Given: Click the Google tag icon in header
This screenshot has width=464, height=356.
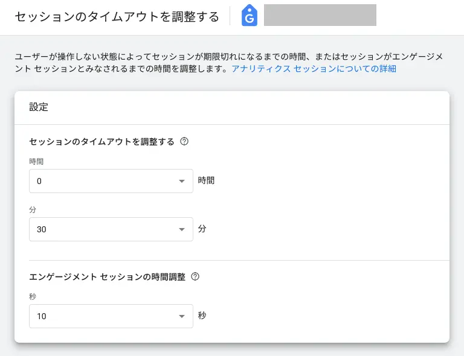Looking at the screenshot, I should coord(249,15).
